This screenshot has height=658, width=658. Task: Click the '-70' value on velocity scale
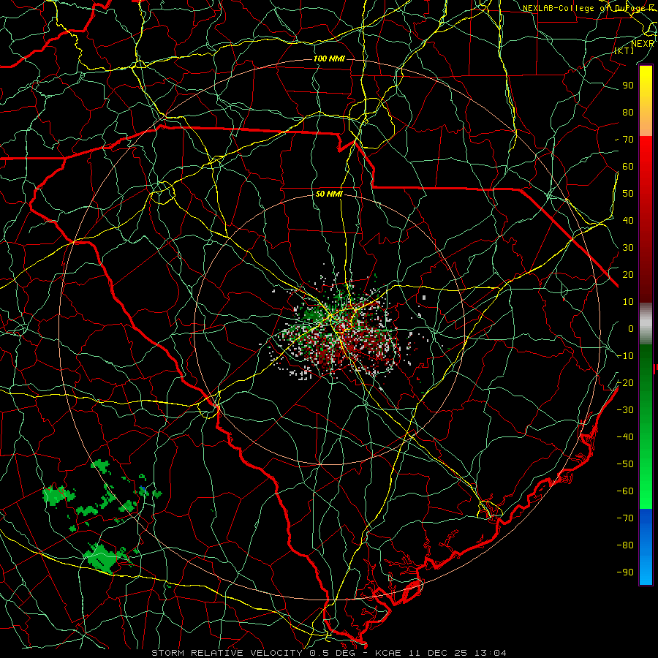tap(625, 518)
